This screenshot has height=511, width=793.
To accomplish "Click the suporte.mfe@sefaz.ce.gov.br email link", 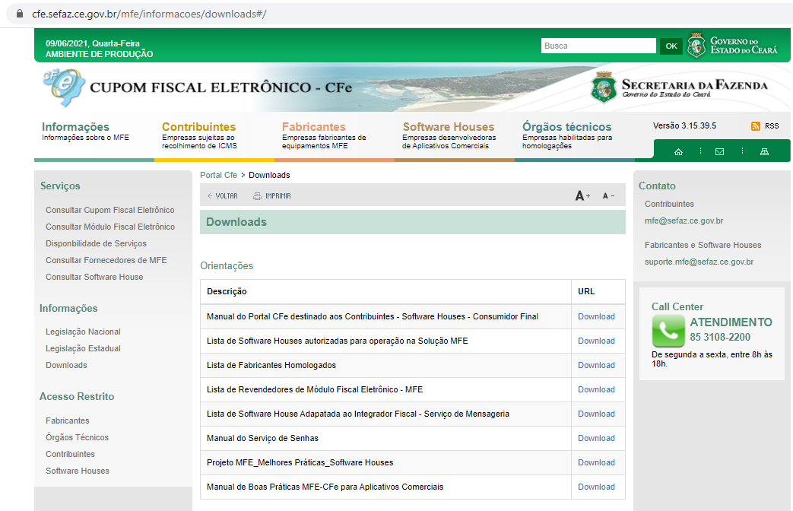I will coord(699,262).
